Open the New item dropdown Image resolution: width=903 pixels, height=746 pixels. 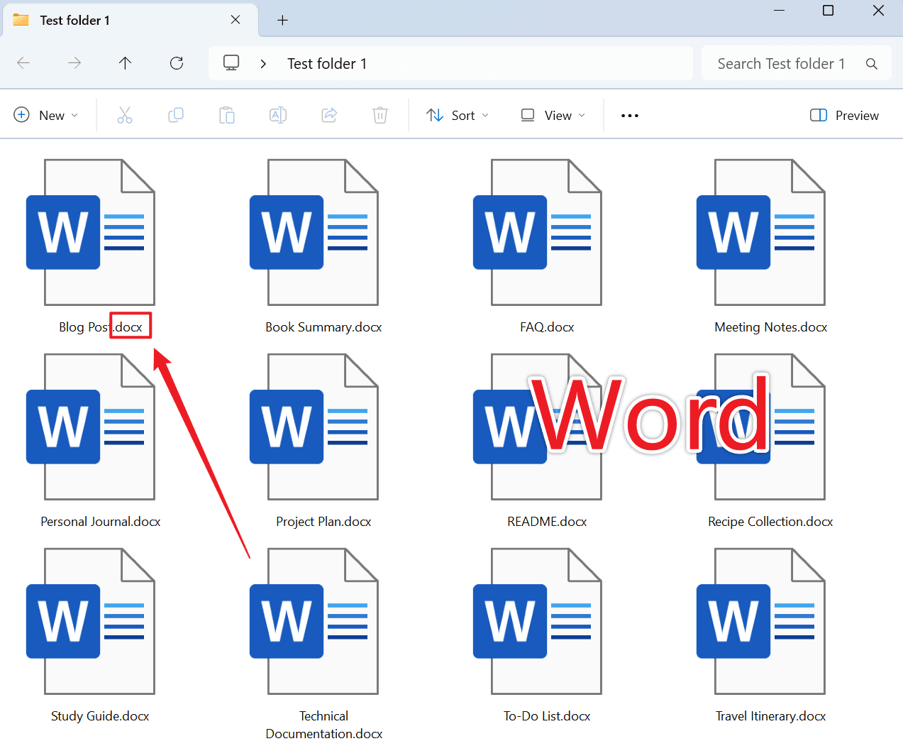46,115
